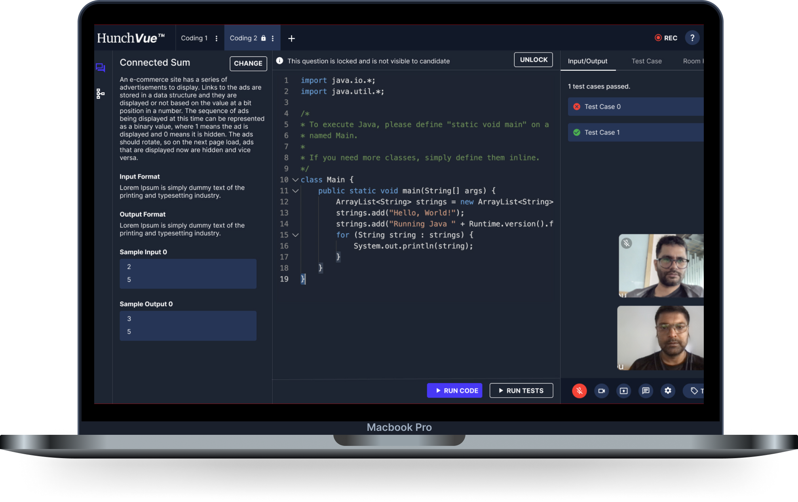Toggle microphone mute in video panel
Viewport: 798px width, 502px height.
[x=579, y=391]
